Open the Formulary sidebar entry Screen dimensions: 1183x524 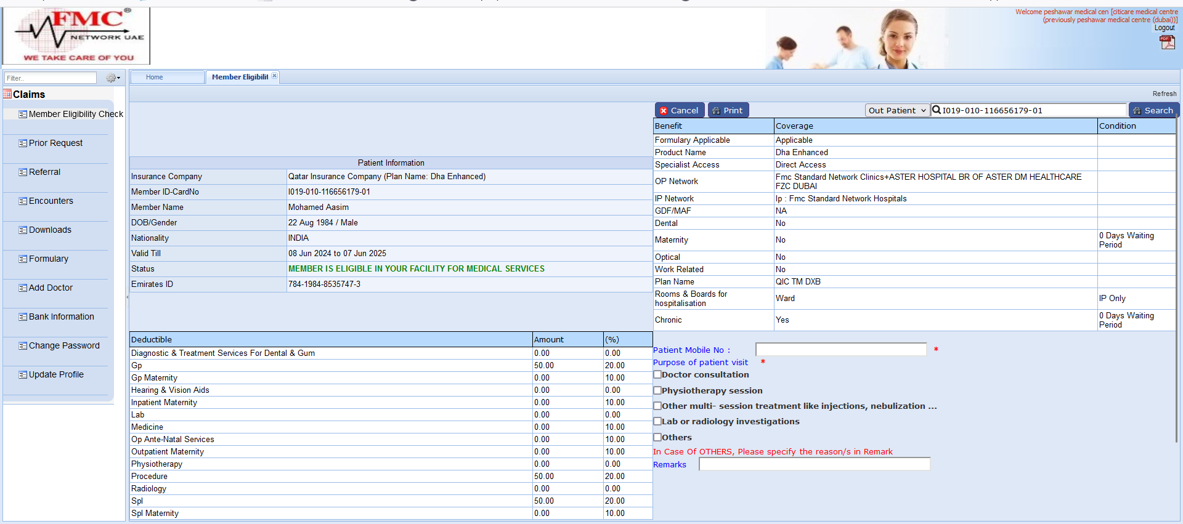tap(48, 259)
